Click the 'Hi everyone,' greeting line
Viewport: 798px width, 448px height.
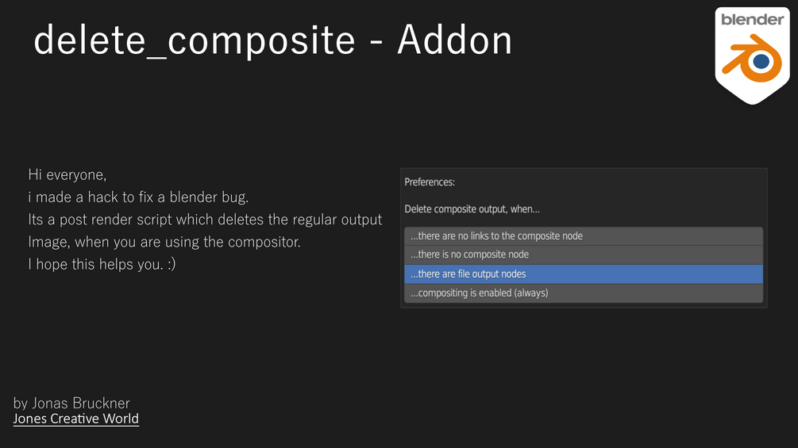pos(67,174)
